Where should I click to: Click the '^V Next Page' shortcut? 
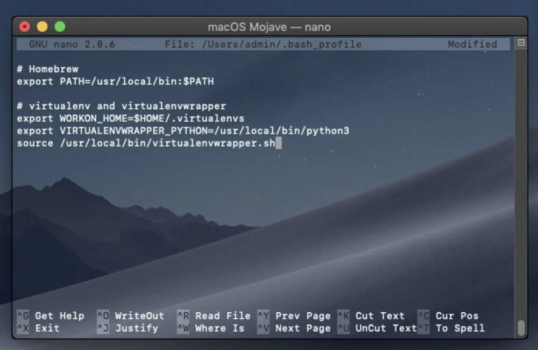(x=294, y=328)
